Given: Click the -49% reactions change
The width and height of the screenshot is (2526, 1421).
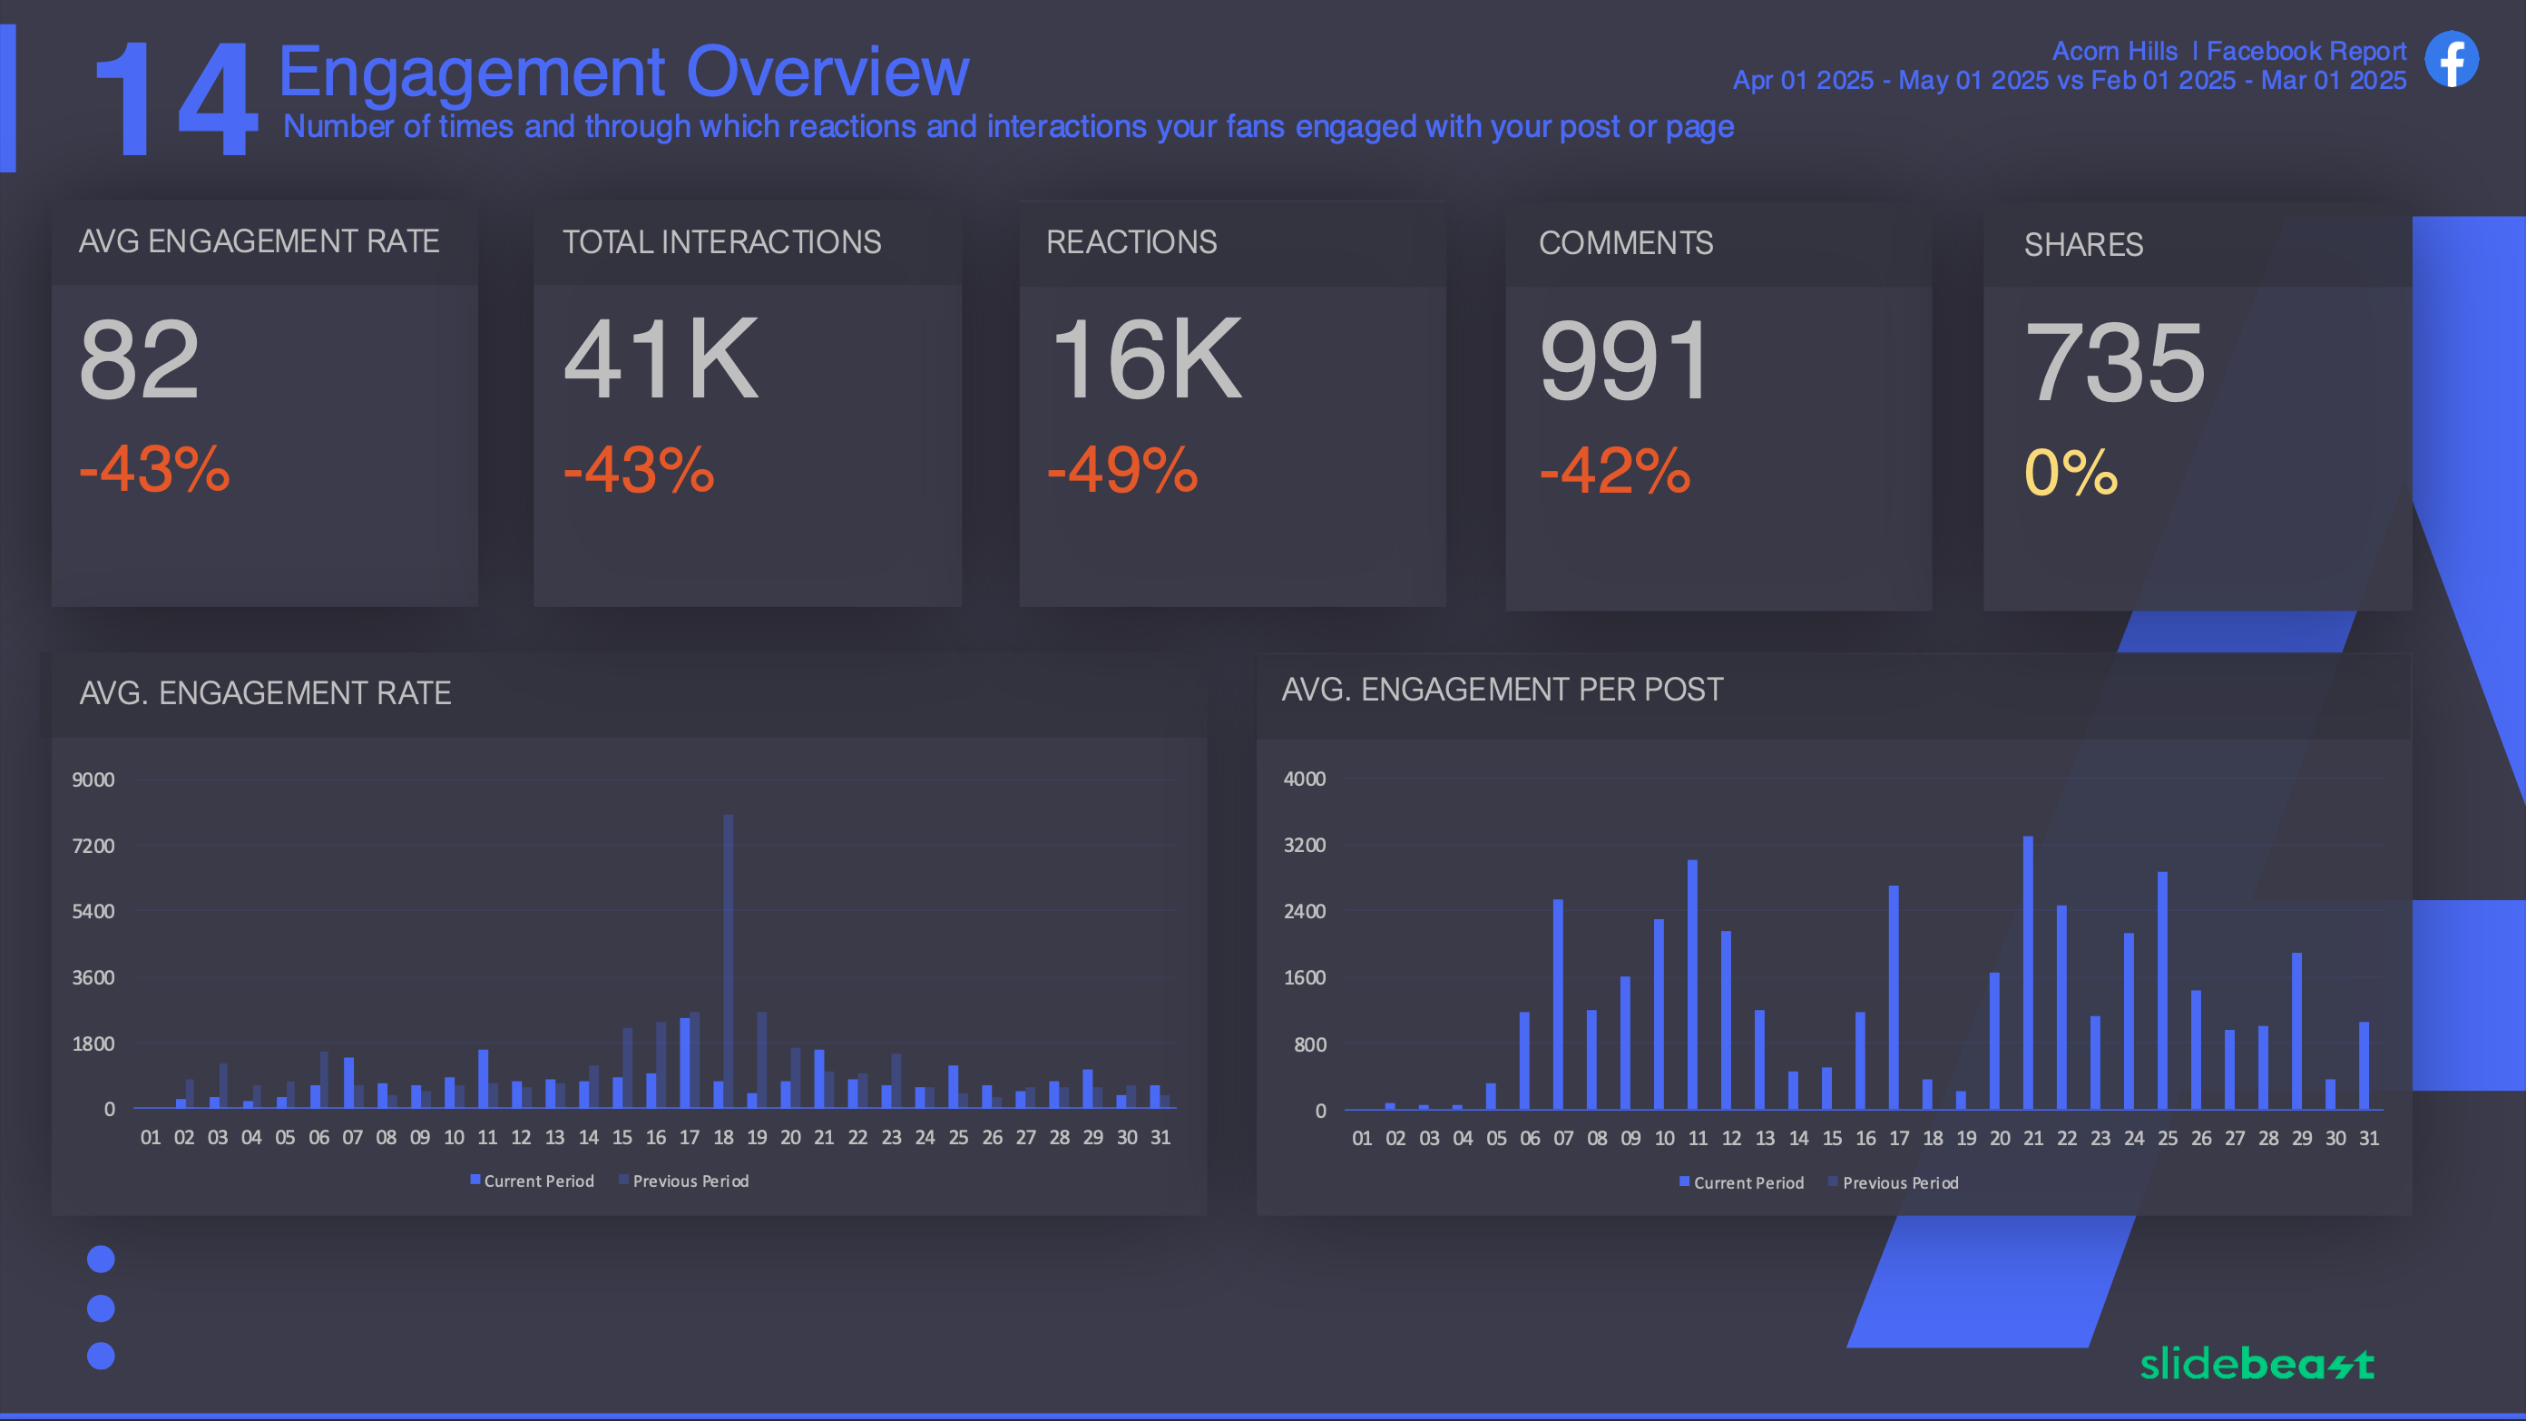Looking at the screenshot, I should point(1122,470).
